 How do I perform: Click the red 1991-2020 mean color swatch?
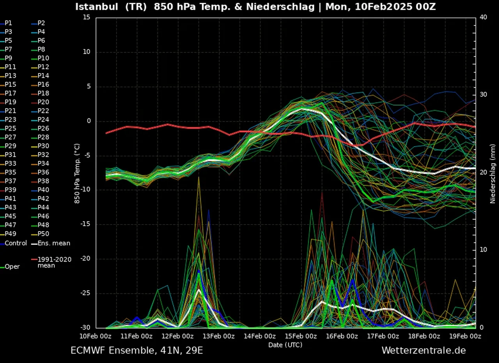pyautogui.click(x=34, y=260)
